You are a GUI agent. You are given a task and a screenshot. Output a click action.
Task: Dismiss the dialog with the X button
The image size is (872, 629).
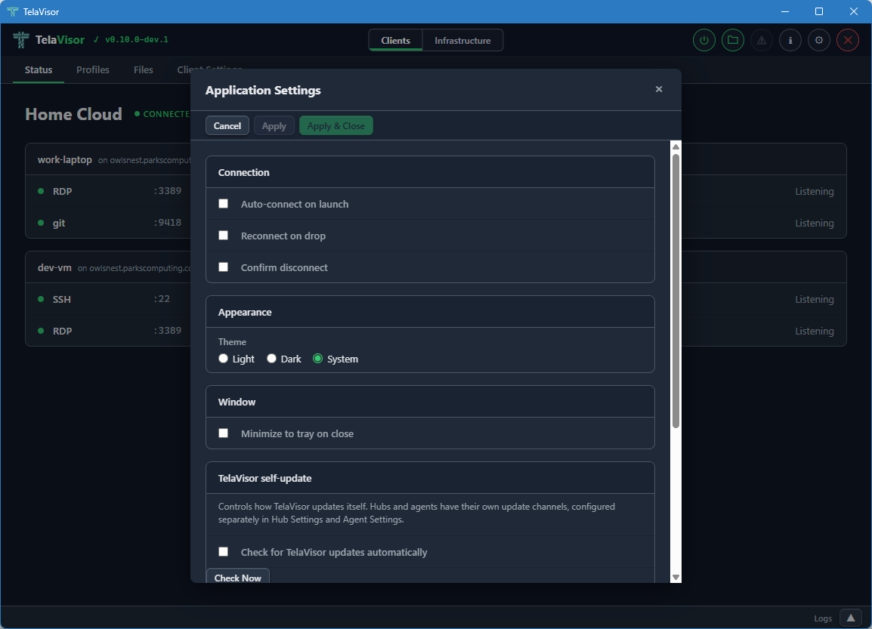658,88
